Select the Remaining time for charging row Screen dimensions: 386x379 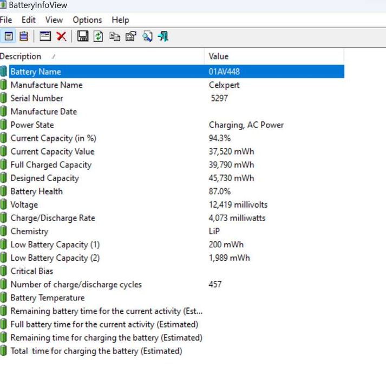coord(172,338)
